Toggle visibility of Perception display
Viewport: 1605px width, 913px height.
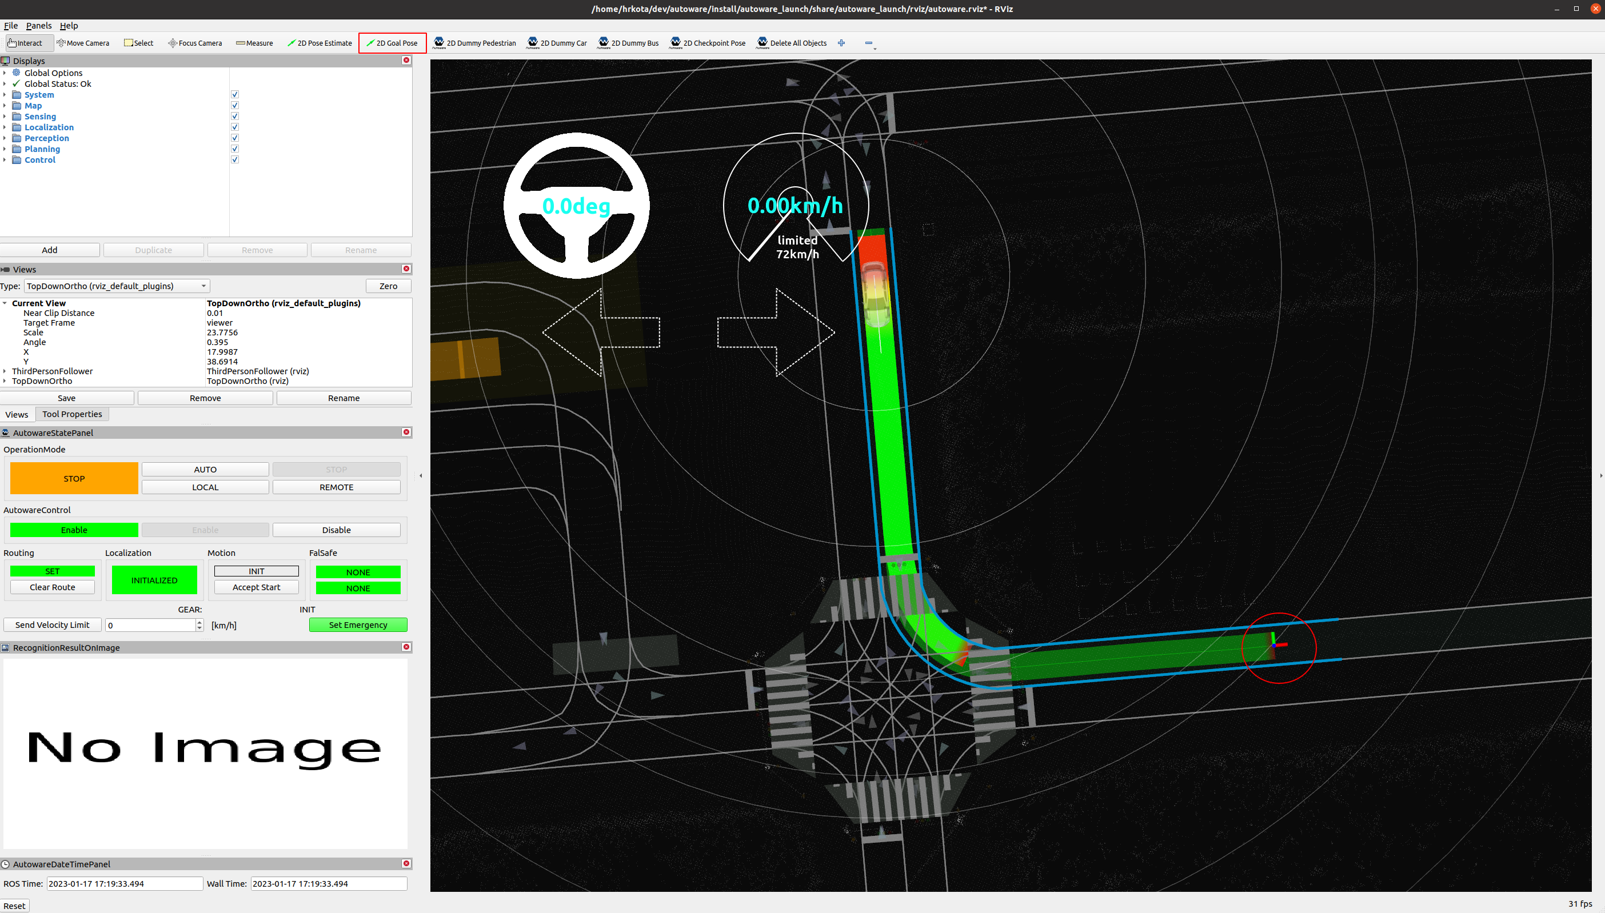point(235,138)
